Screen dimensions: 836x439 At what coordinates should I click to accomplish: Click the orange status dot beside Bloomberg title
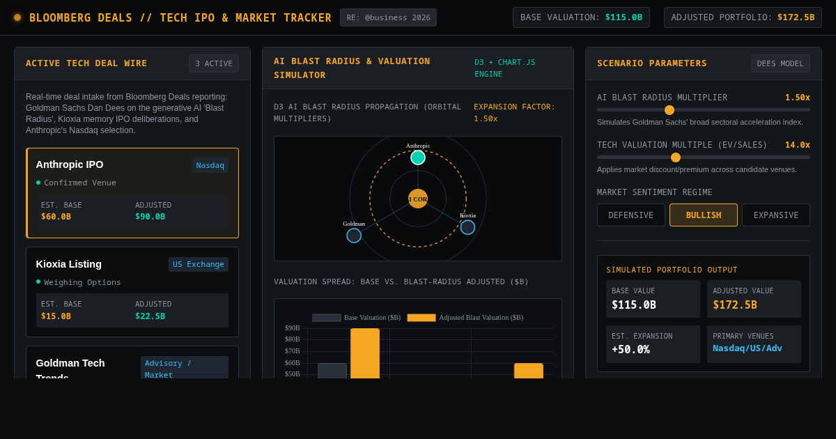click(x=17, y=17)
